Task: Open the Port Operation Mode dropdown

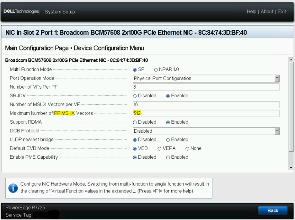Action: pos(206,79)
